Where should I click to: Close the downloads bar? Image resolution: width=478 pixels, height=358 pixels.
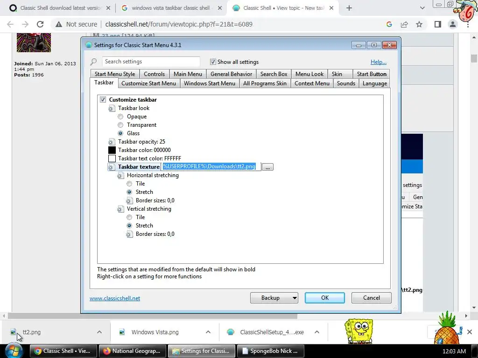pyautogui.click(x=470, y=332)
